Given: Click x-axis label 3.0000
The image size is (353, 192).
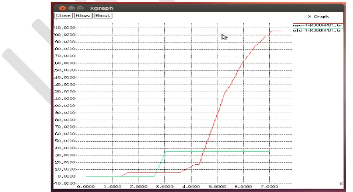Looking at the screenshot, I should click(164, 187).
